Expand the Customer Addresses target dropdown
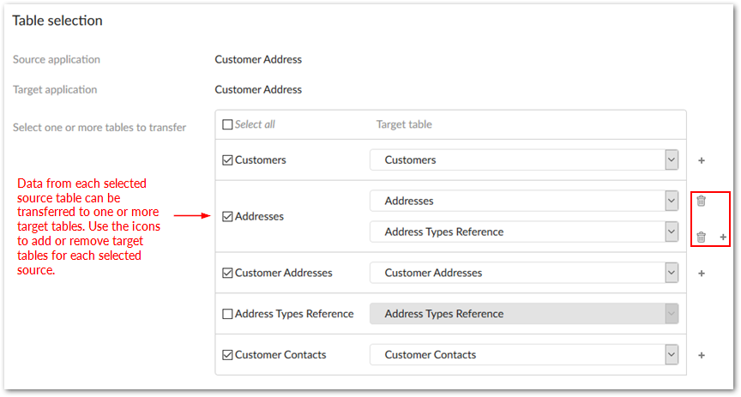 (672, 273)
